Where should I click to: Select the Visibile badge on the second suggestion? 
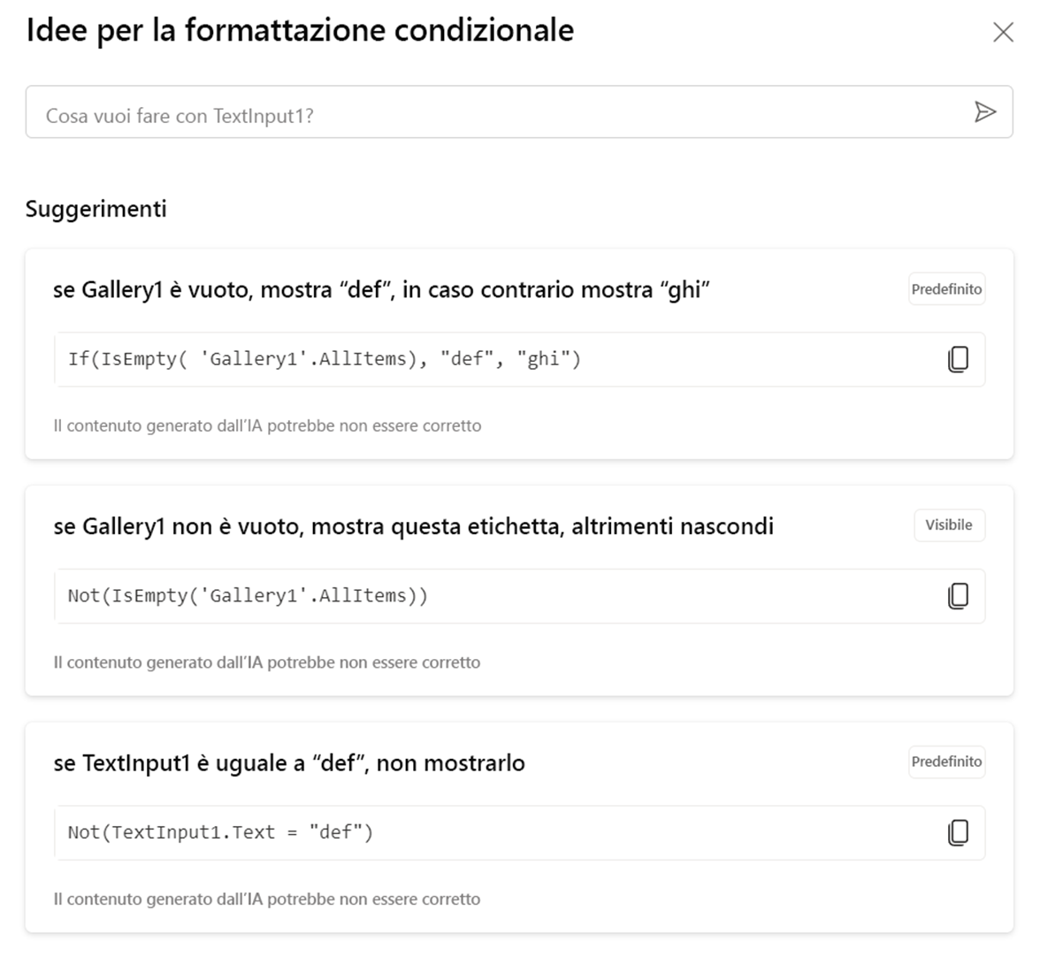click(948, 525)
